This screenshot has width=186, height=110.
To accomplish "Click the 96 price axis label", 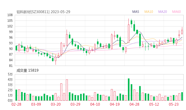I will [x=11, y=37].
